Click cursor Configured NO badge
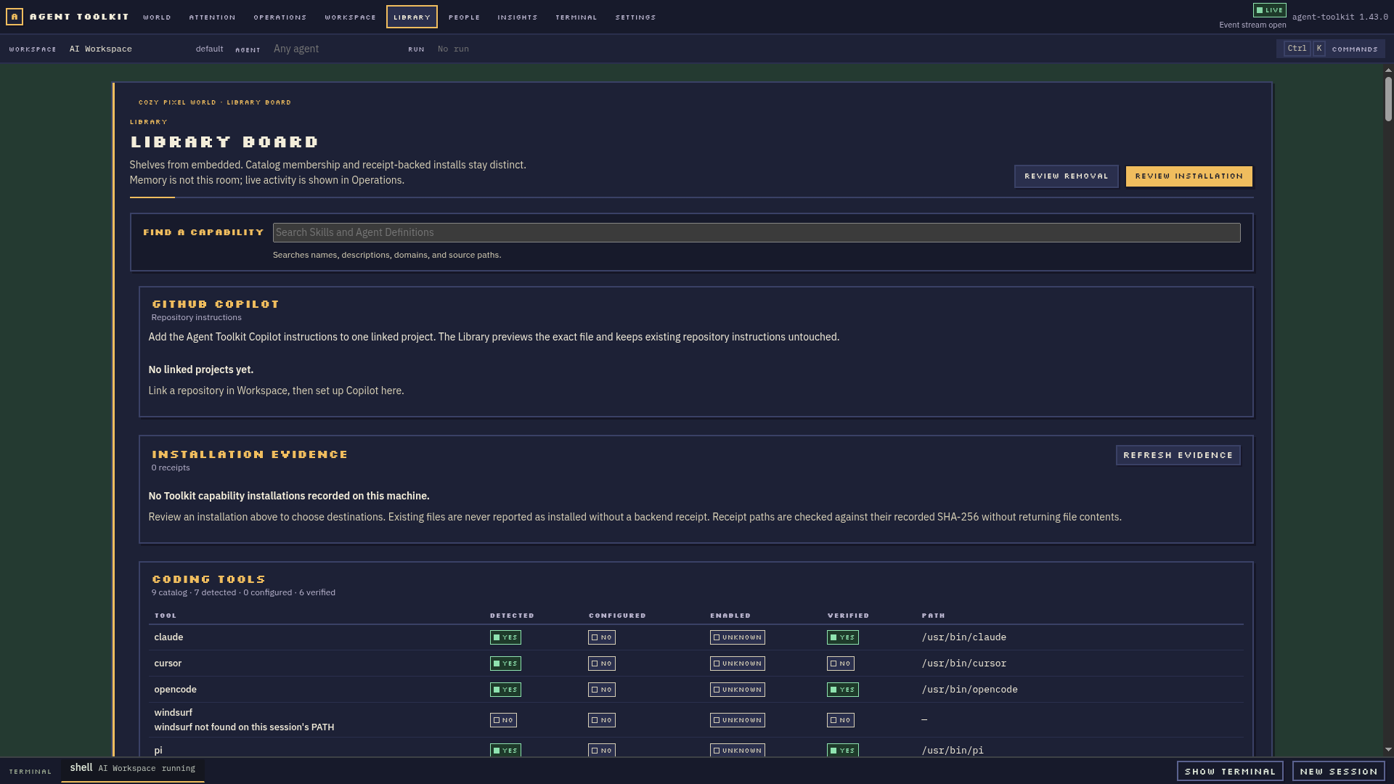 (x=601, y=663)
